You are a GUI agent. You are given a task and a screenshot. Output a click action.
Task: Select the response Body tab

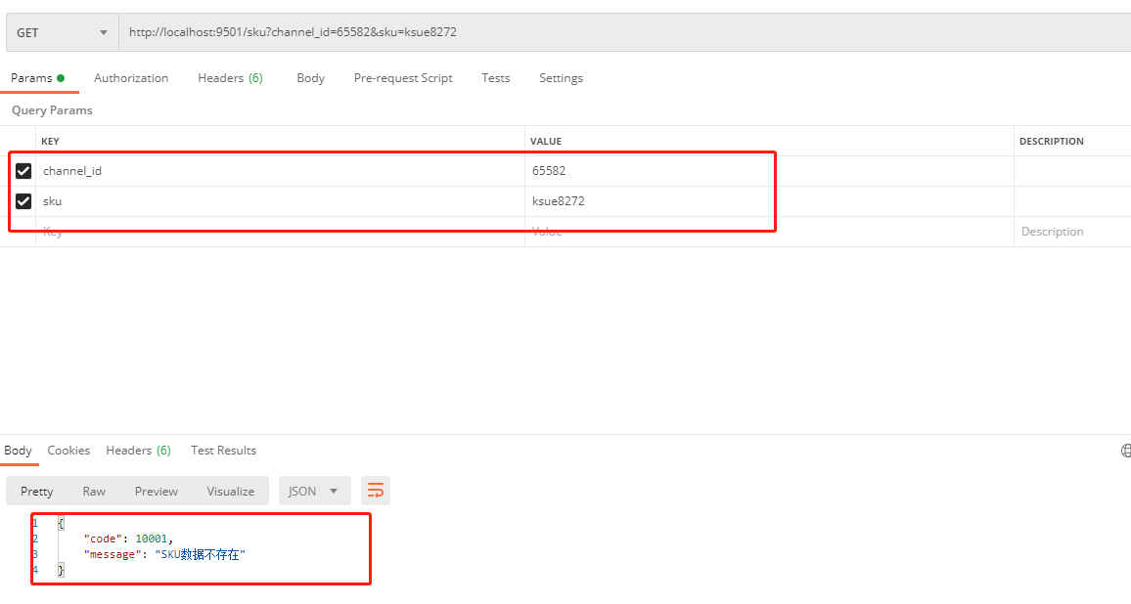[18, 451]
